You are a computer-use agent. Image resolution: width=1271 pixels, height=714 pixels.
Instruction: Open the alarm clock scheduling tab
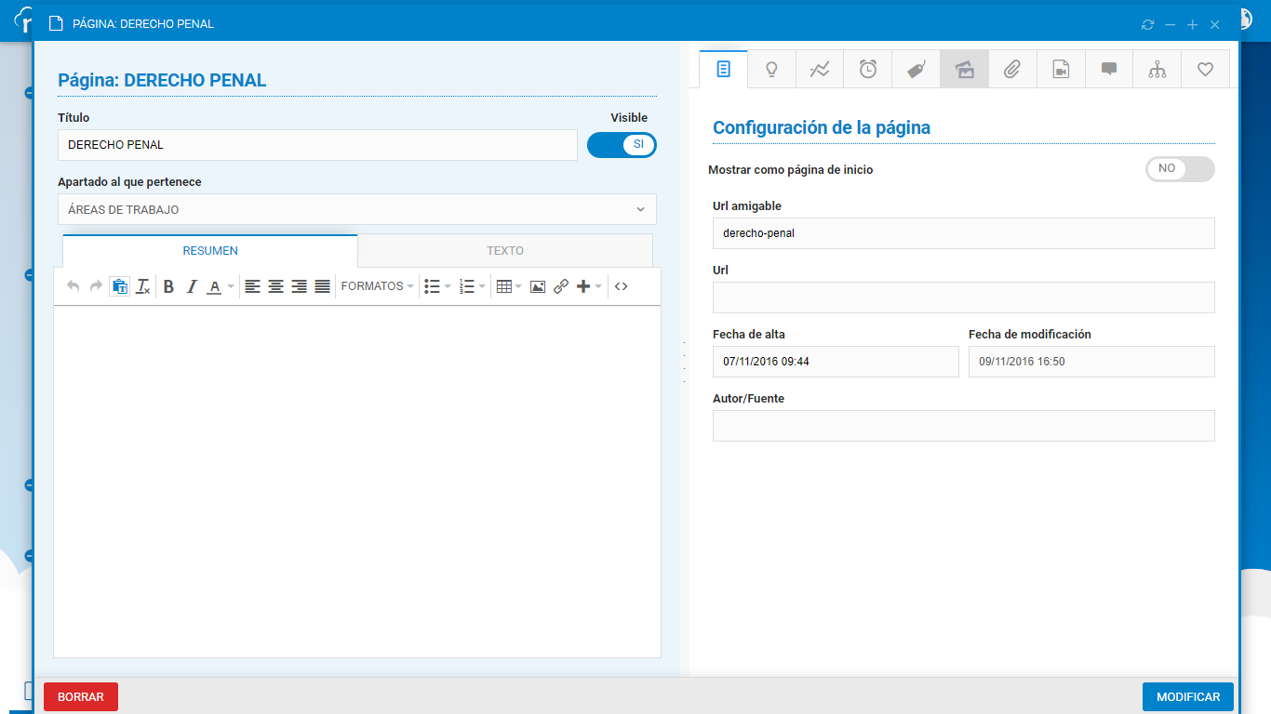(868, 69)
